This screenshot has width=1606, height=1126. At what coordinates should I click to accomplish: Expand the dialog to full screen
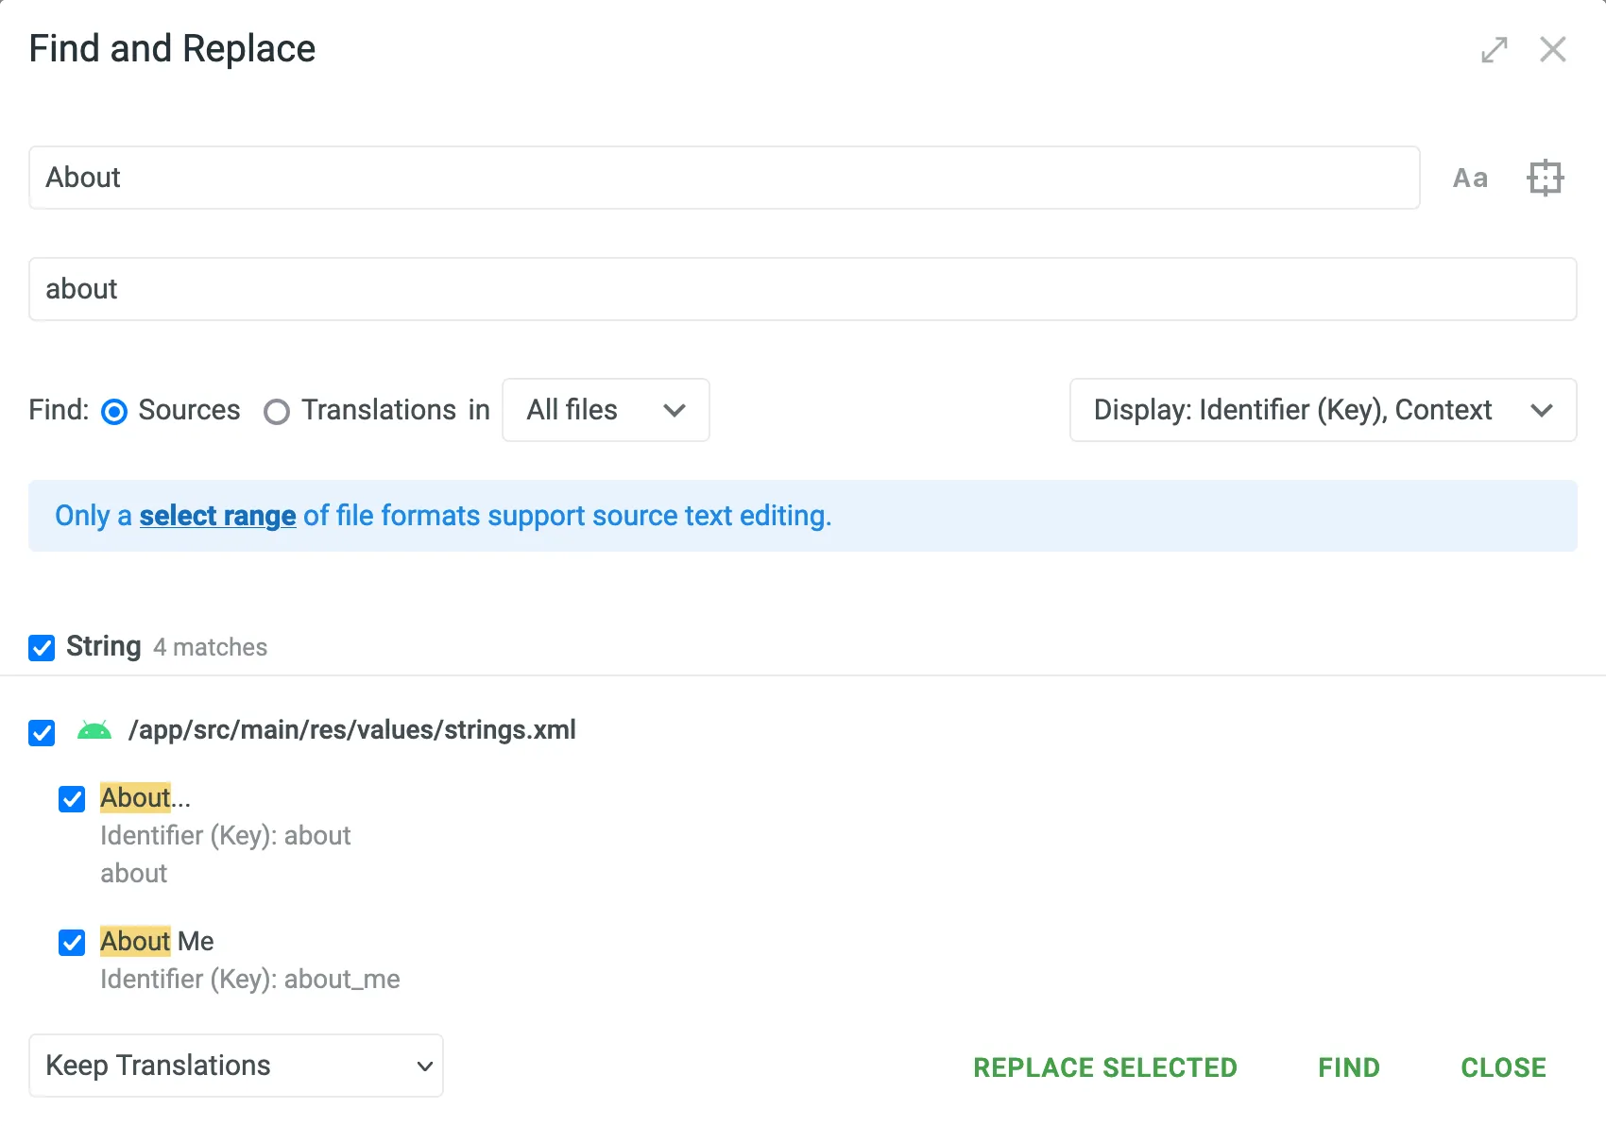(x=1494, y=49)
